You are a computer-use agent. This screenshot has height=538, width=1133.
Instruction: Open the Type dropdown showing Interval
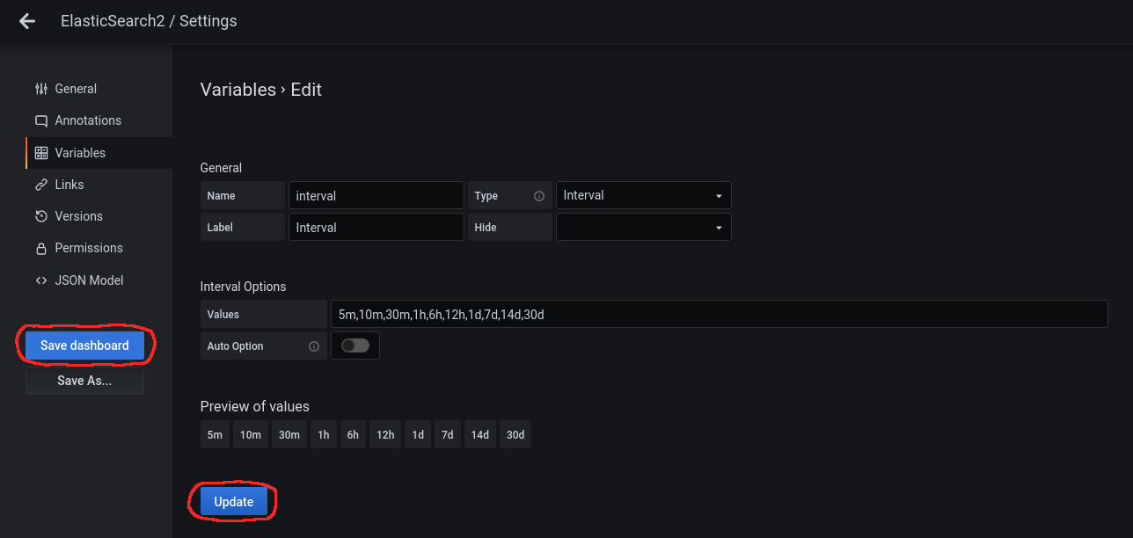[x=643, y=195]
